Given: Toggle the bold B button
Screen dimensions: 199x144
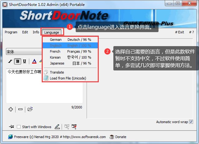Looking at the screenshot, I should coord(17,61).
